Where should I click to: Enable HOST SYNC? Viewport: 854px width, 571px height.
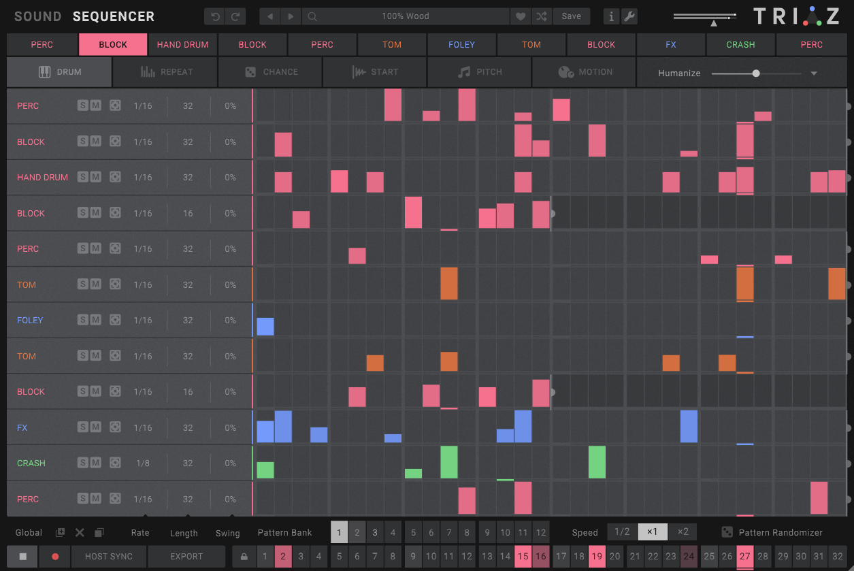point(108,556)
